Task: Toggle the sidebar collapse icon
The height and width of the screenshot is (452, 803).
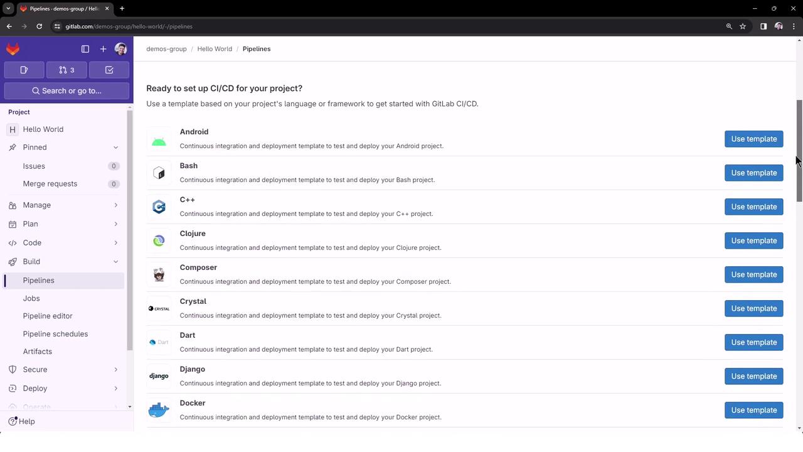Action: coord(85,49)
